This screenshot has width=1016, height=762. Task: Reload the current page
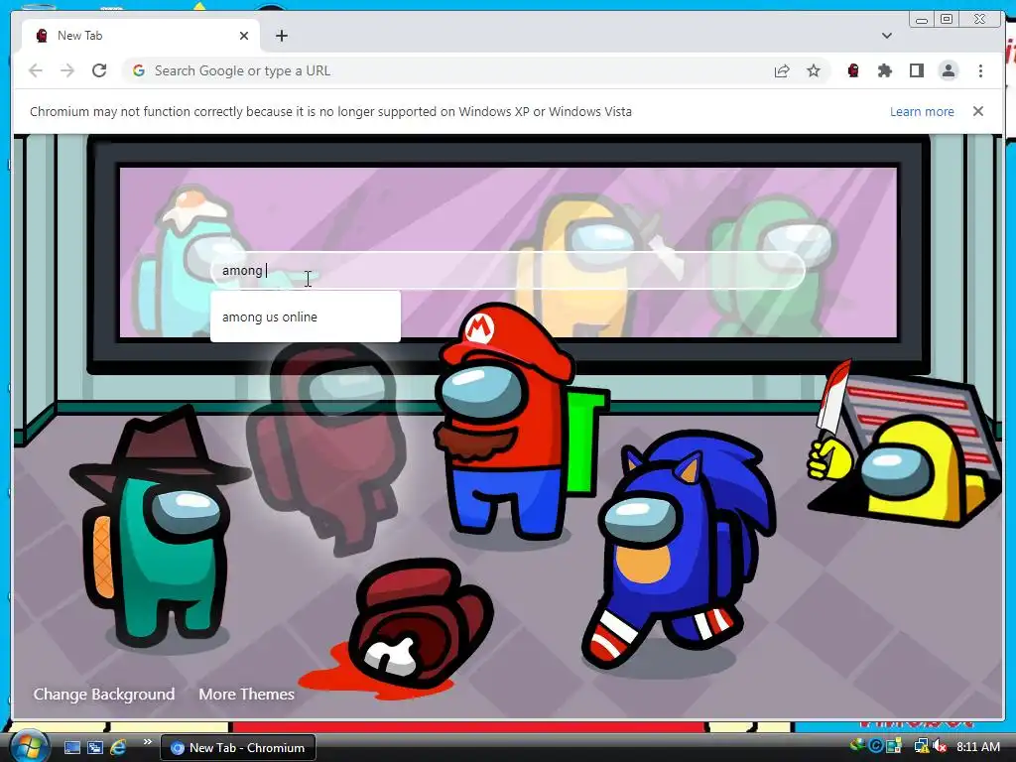99,70
